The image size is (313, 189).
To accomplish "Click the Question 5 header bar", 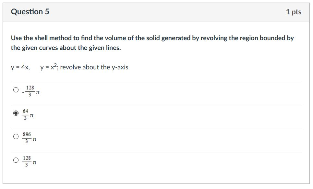I will pos(156,11).
